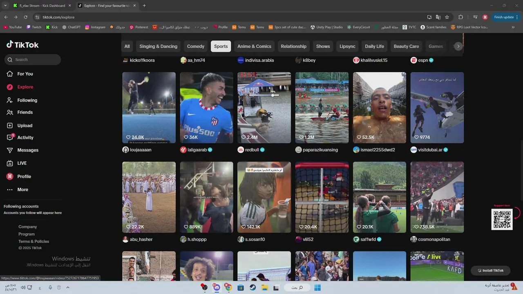Screen dimensions: 523x294
Task: Open ismael2255dwd2's video with 52.5K likes
Action: pos(380,108)
